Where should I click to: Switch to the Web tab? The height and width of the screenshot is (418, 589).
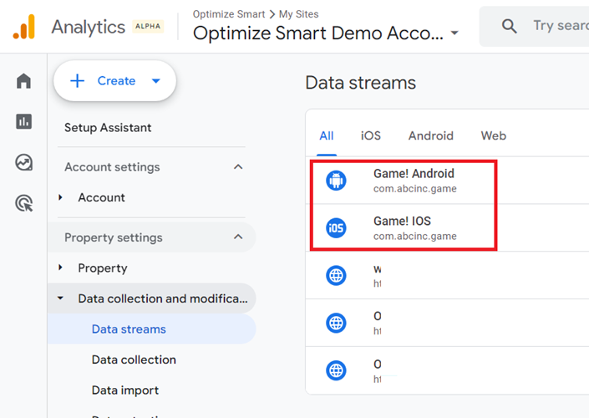point(494,135)
